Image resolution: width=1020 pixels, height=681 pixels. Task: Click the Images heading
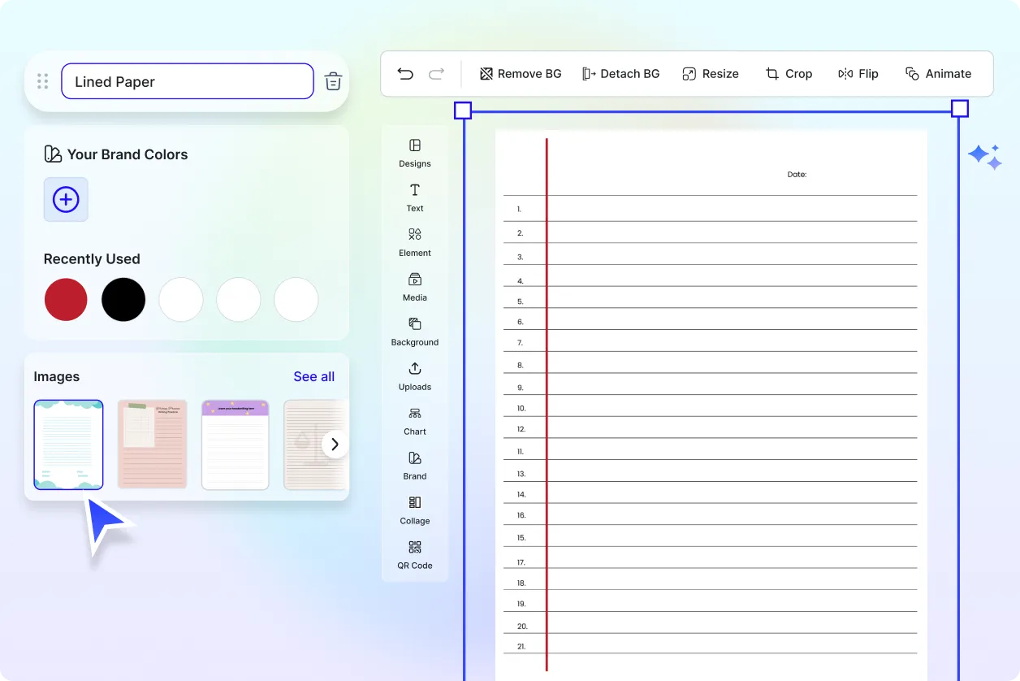[x=57, y=377]
